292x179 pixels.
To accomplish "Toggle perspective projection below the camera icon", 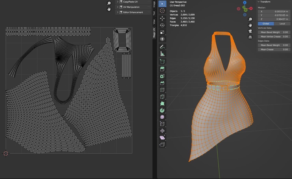I will [x=250, y=36].
